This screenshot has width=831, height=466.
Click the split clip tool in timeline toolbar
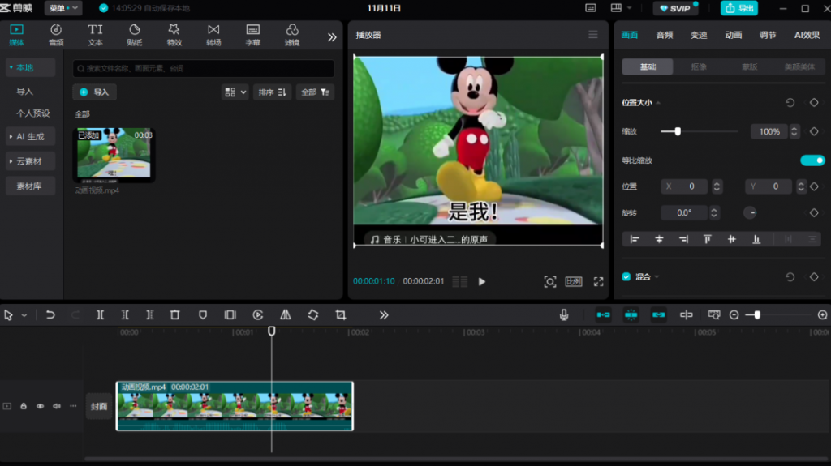pyautogui.click(x=100, y=314)
